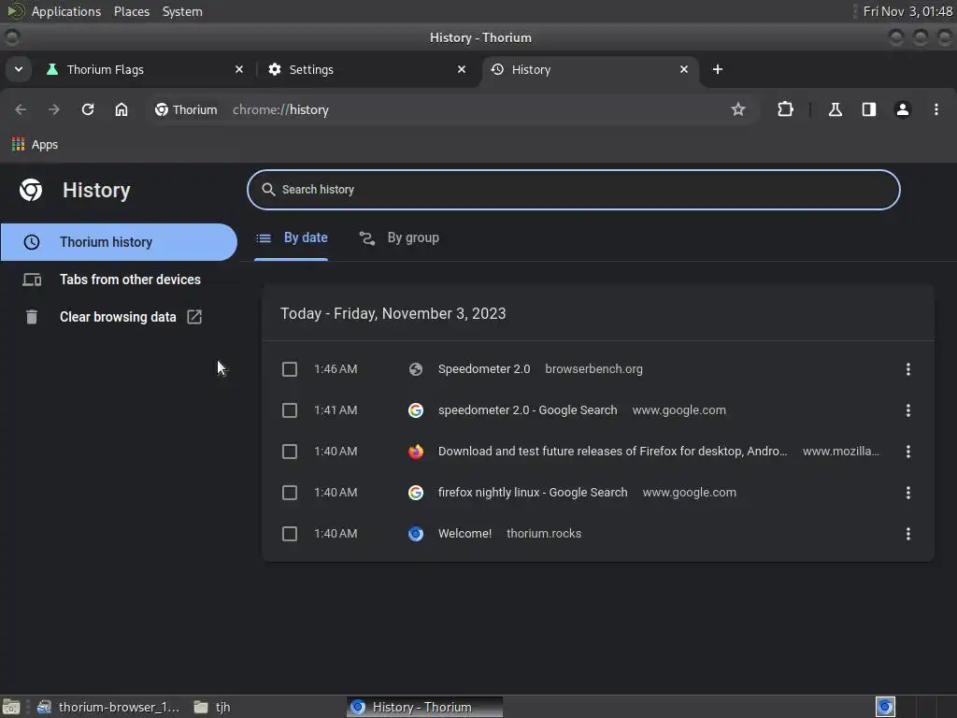Screen dimensions: 957x718
Task: Open Tabs from other devices
Action: pos(119,280)
